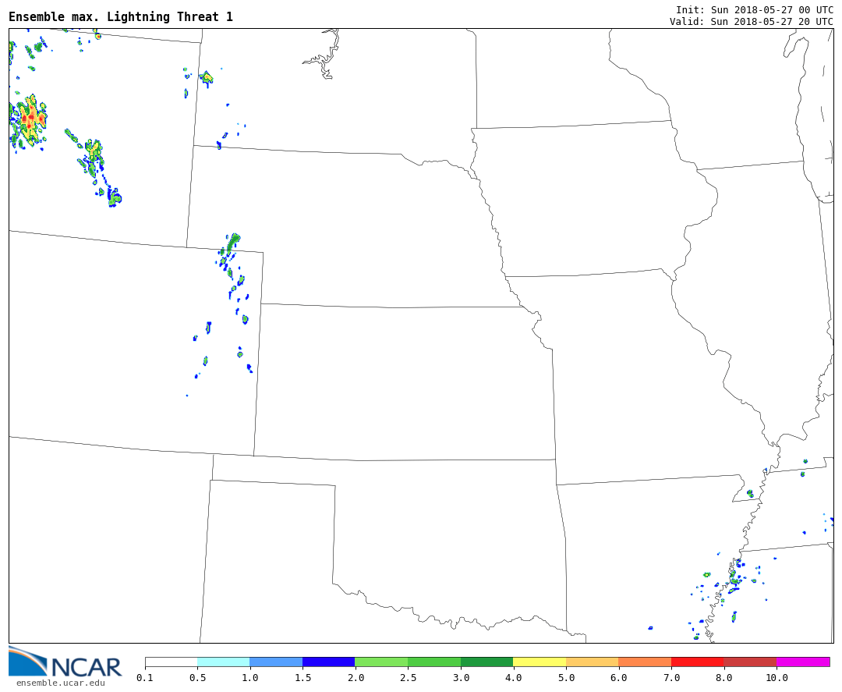Pick the white 0.1–0.5 colorbar swatch
842x692 pixels.
tap(171, 662)
